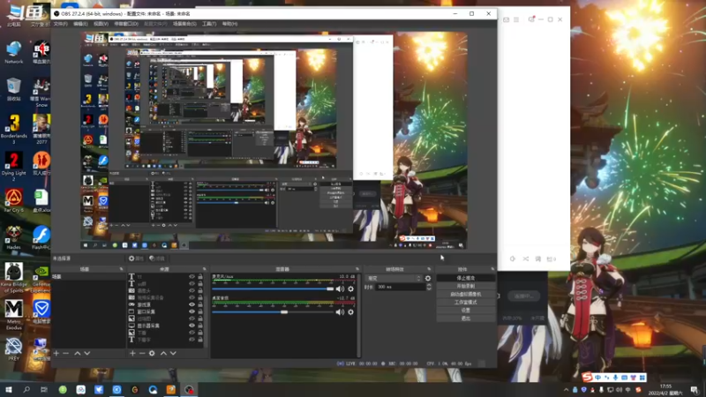Open transition properties gear icon
This screenshot has width=706, height=397.
pos(428,279)
